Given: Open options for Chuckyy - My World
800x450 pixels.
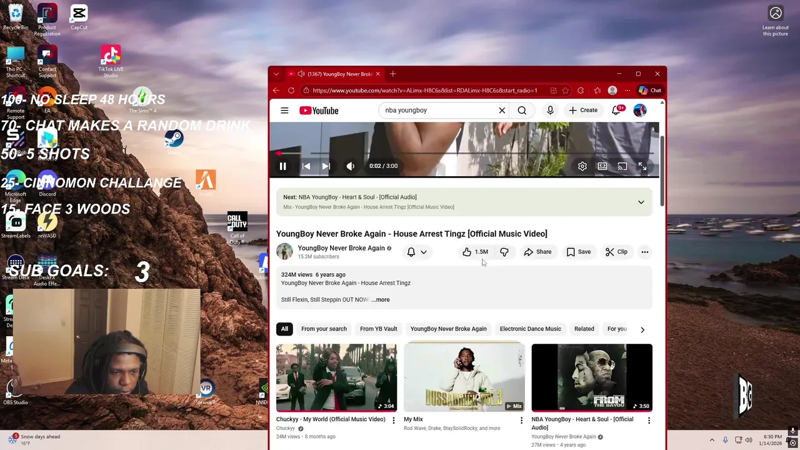Looking at the screenshot, I should (393, 421).
